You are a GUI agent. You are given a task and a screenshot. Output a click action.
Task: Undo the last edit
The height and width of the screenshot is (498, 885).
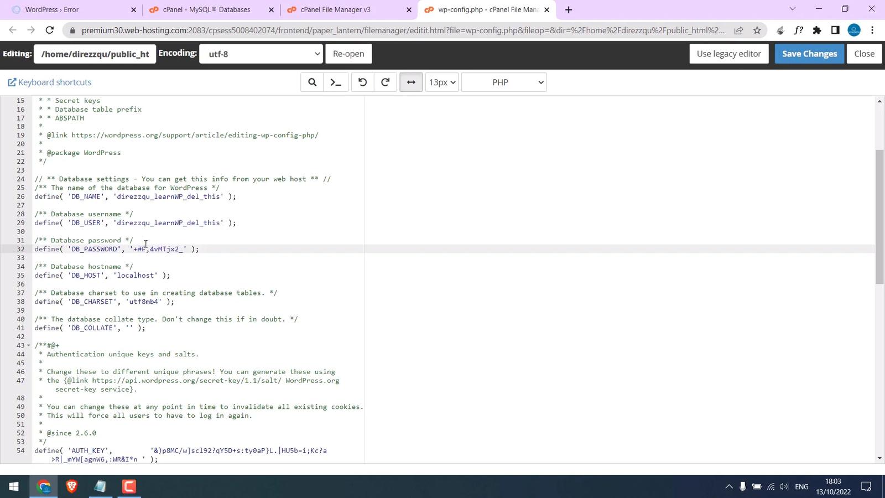coord(362,82)
